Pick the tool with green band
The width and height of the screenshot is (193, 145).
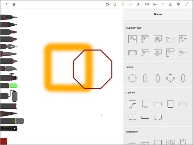[12, 121]
